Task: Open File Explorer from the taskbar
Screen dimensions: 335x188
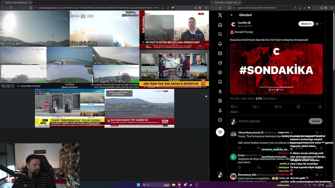Action: pos(174,185)
